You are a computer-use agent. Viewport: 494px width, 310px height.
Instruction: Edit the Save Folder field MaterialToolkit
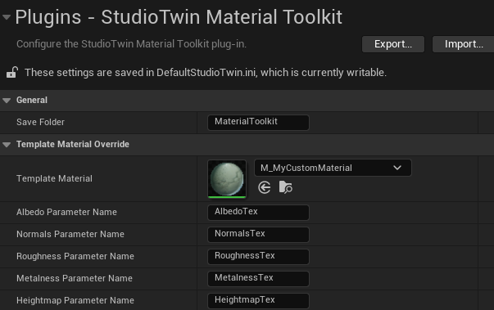tap(258, 123)
